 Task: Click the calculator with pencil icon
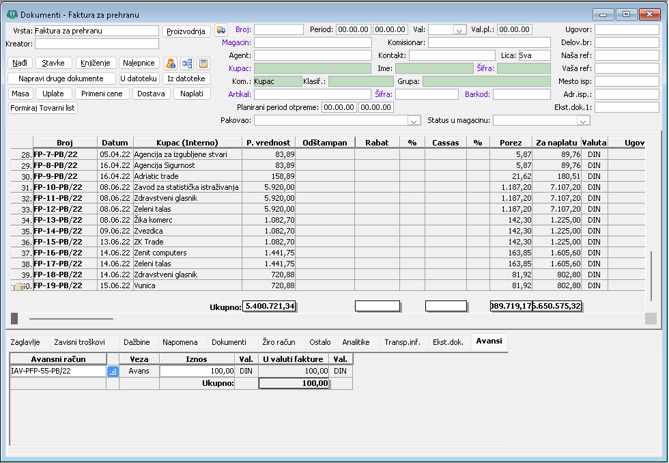click(x=203, y=63)
